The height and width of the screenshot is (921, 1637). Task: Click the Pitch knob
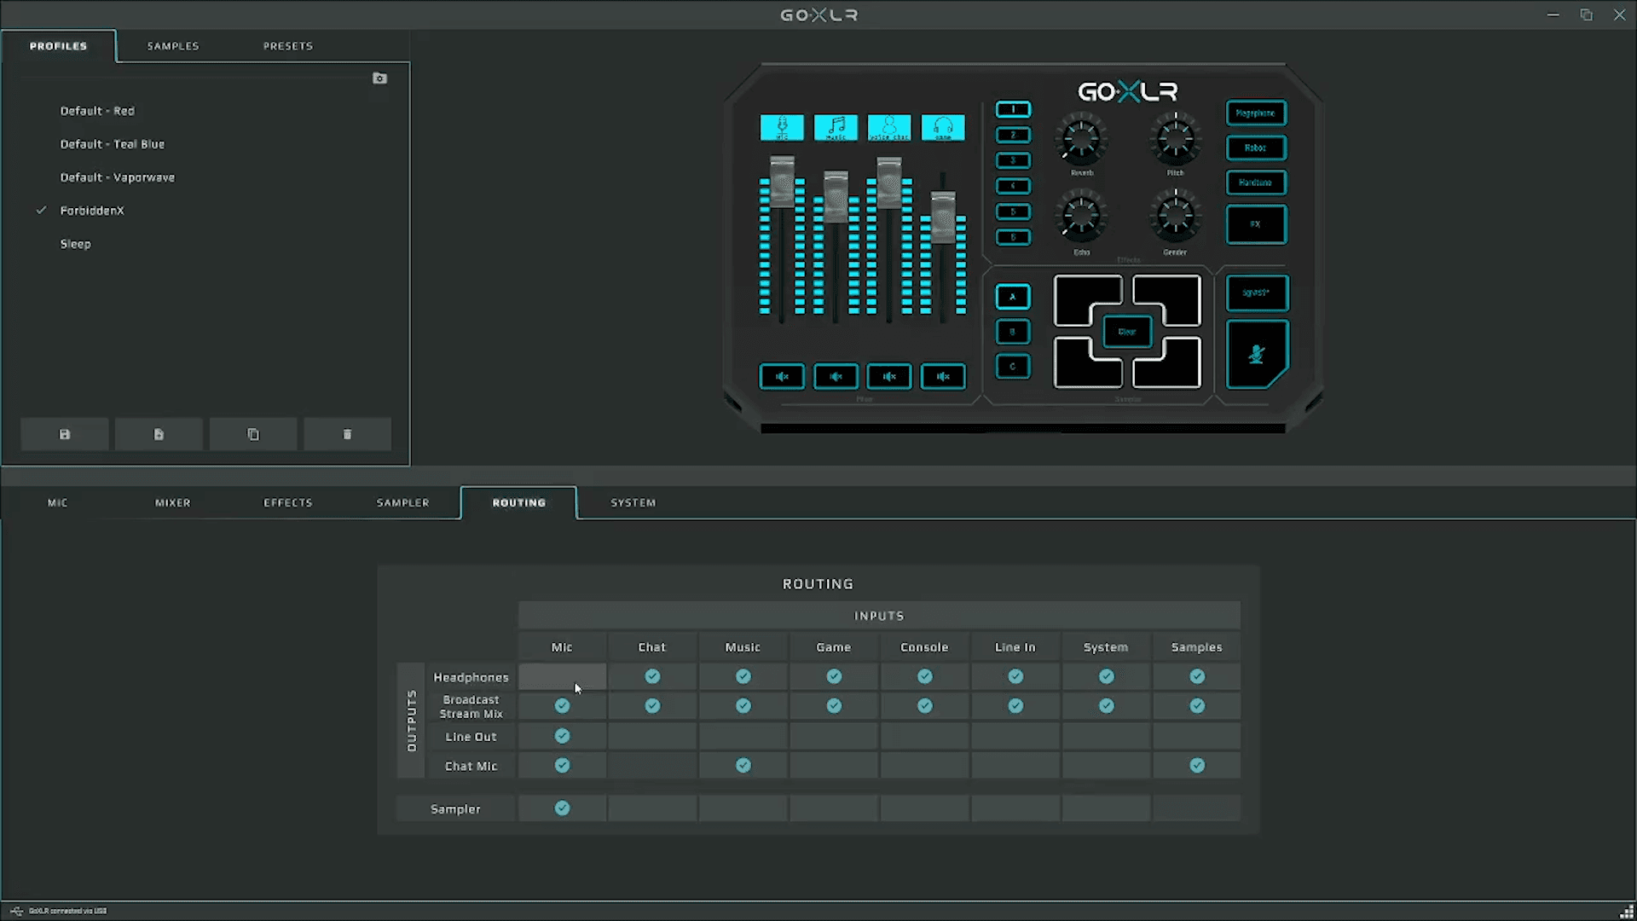[1175, 139]
